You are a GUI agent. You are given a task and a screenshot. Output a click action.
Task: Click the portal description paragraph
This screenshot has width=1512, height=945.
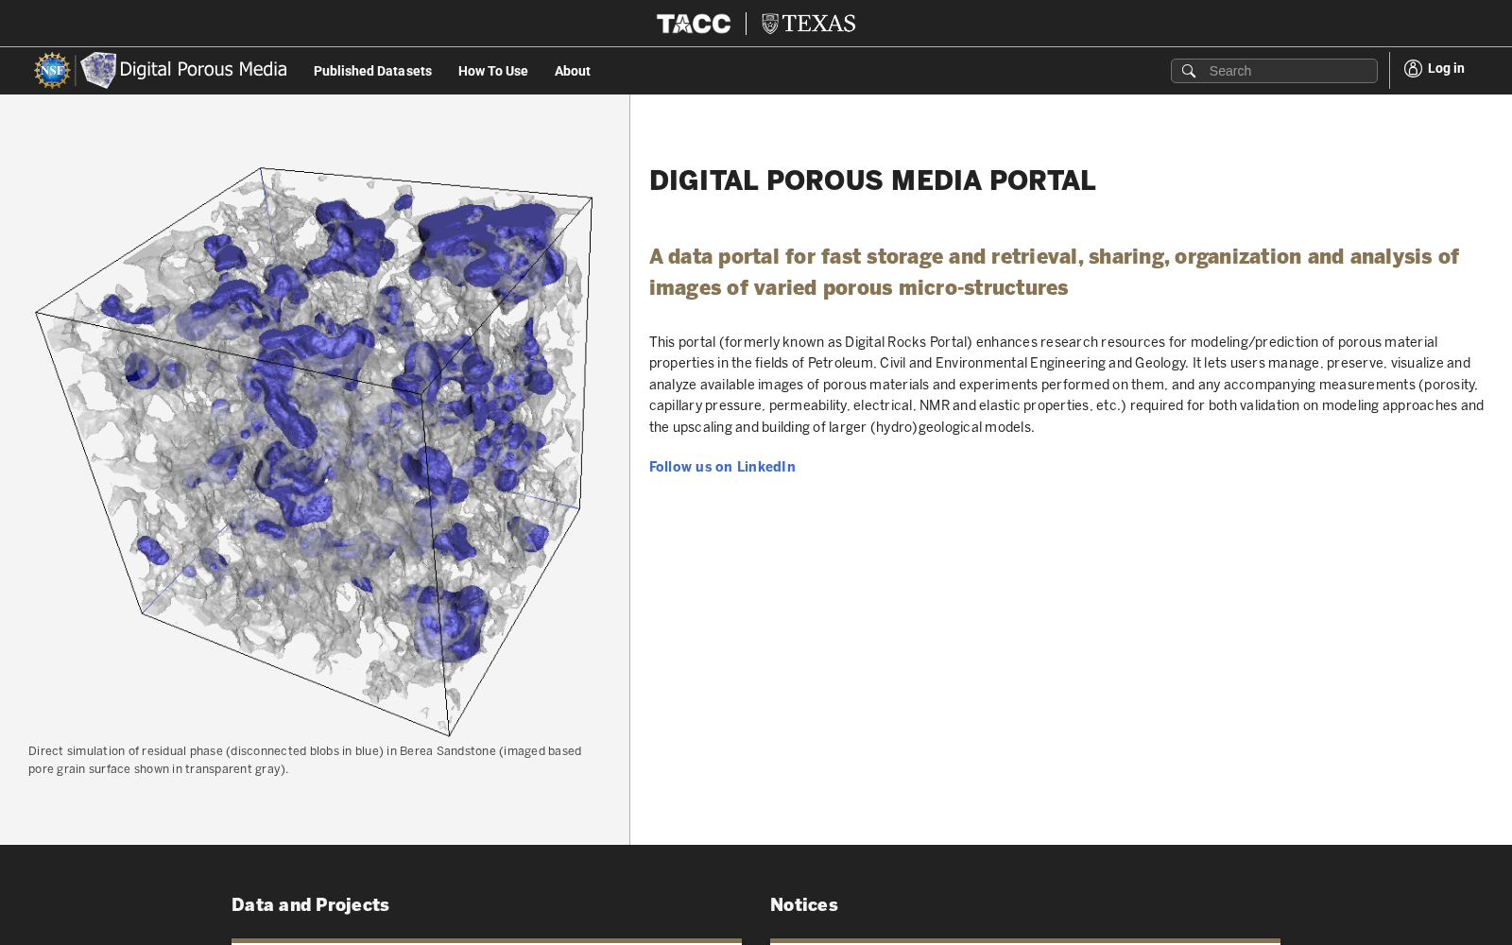pos(1066,385)
